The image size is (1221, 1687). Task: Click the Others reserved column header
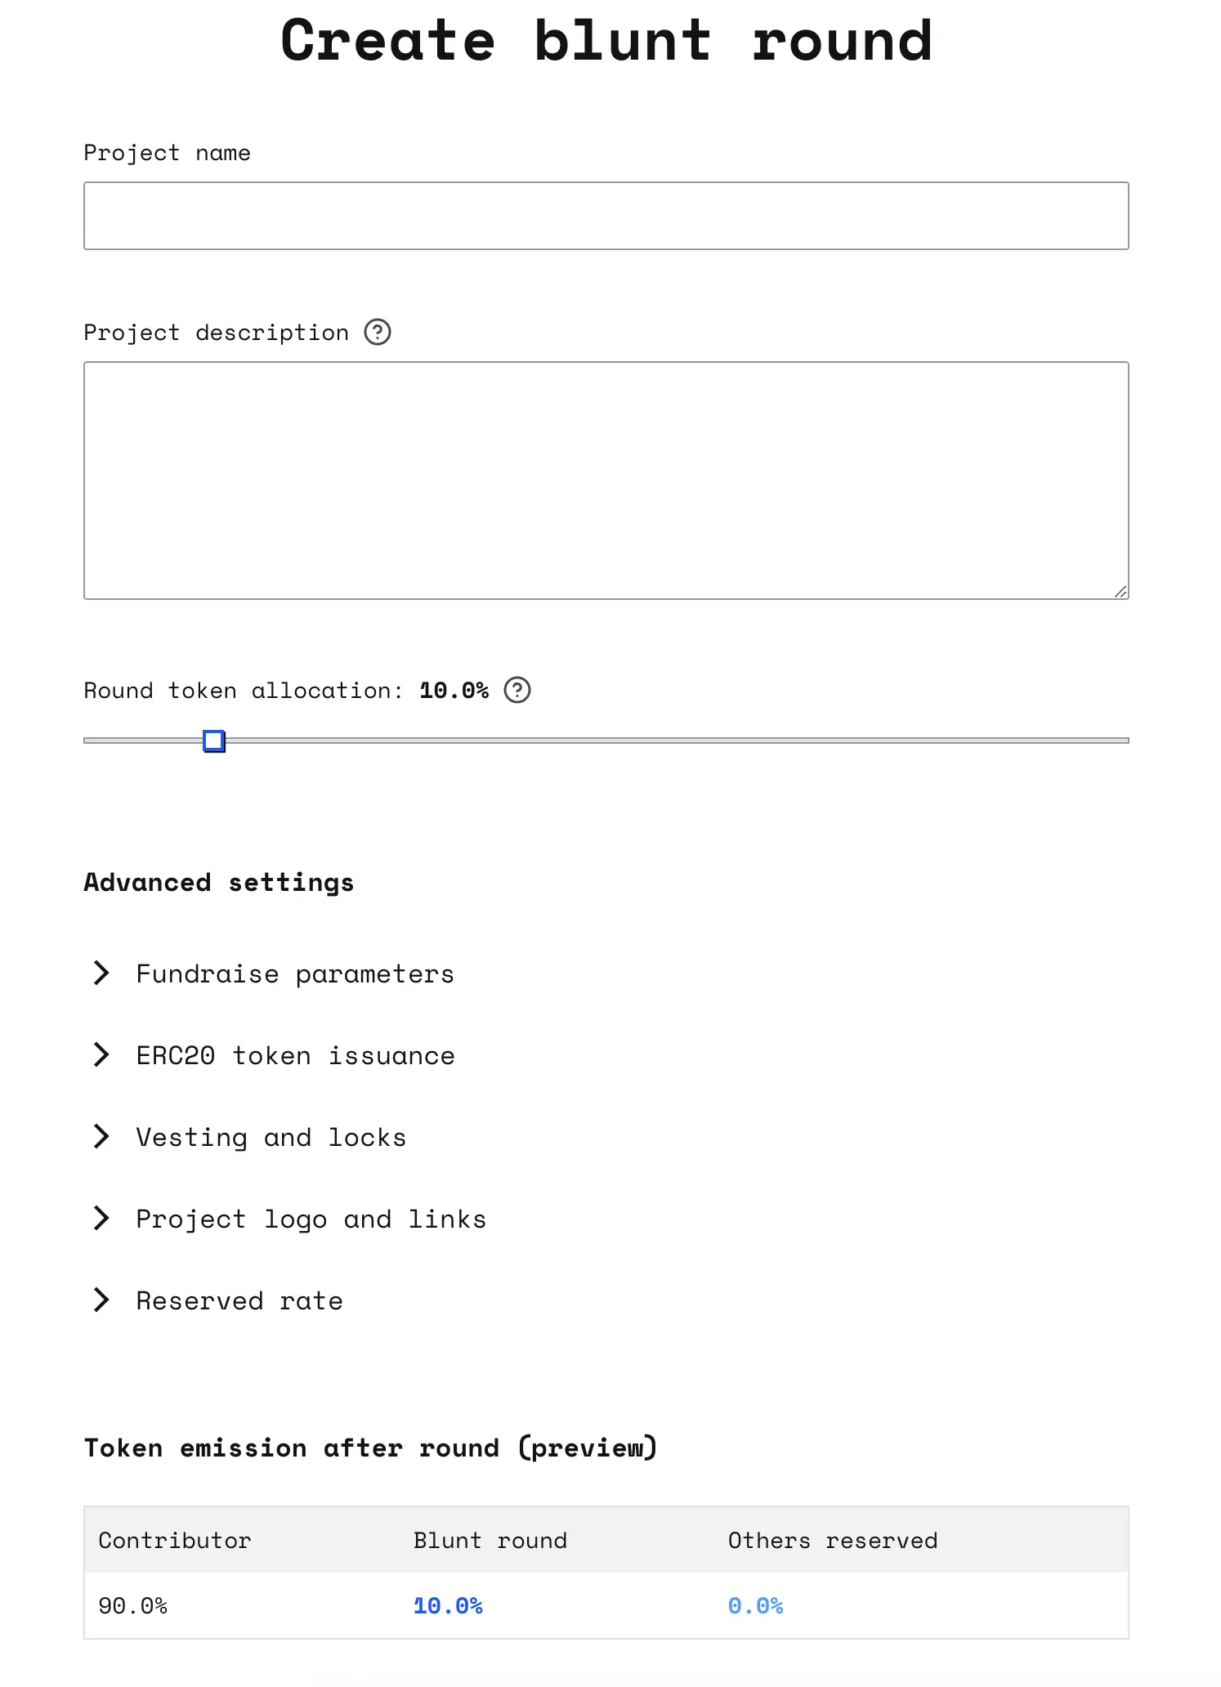[x=832, y=1541]
